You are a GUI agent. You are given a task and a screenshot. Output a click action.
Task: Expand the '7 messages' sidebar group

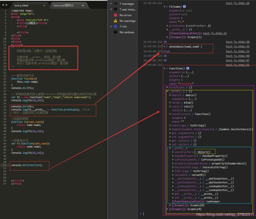(111, 4)
